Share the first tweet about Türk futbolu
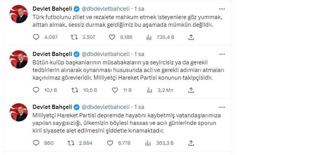Viewport: 336px width, 155px height. click(192, 37)
